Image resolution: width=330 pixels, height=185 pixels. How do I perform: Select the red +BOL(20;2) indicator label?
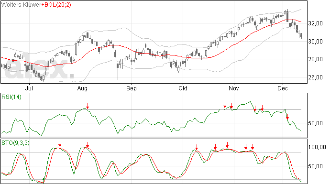click(56, 5)
